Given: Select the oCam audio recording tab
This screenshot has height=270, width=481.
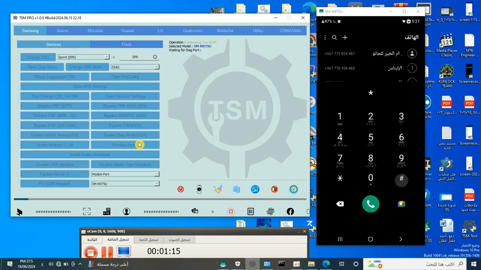Looking at the screenshot, I should (179, 240).
